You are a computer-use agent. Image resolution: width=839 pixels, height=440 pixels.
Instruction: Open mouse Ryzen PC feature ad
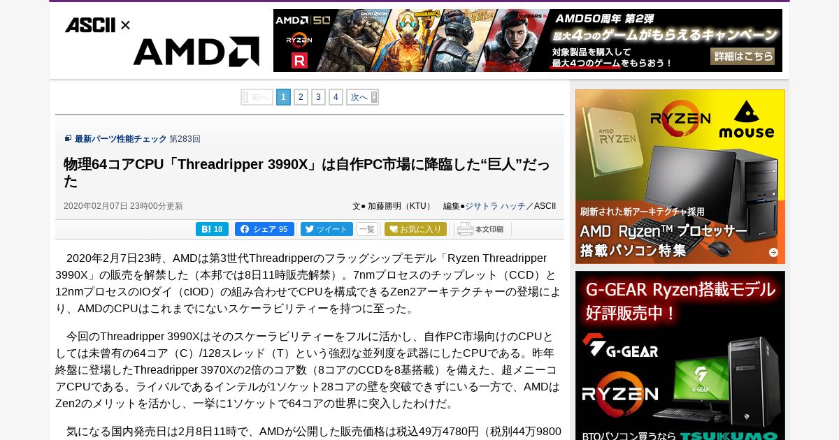click(x=680, y=177)
